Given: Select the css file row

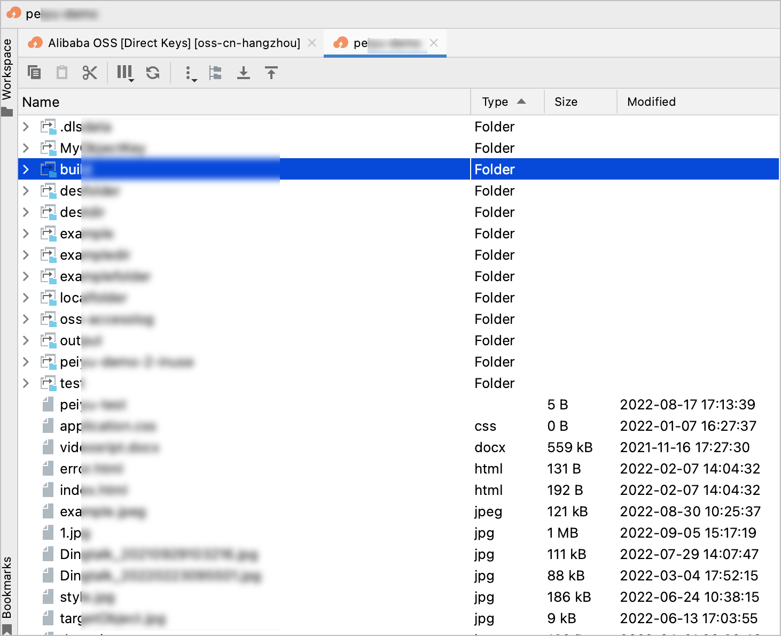Looking at the screenshot, I should pos(399,426).
